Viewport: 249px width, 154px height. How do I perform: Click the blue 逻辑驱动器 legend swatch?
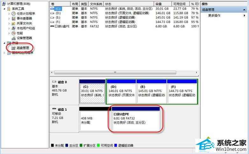[115, 145]
